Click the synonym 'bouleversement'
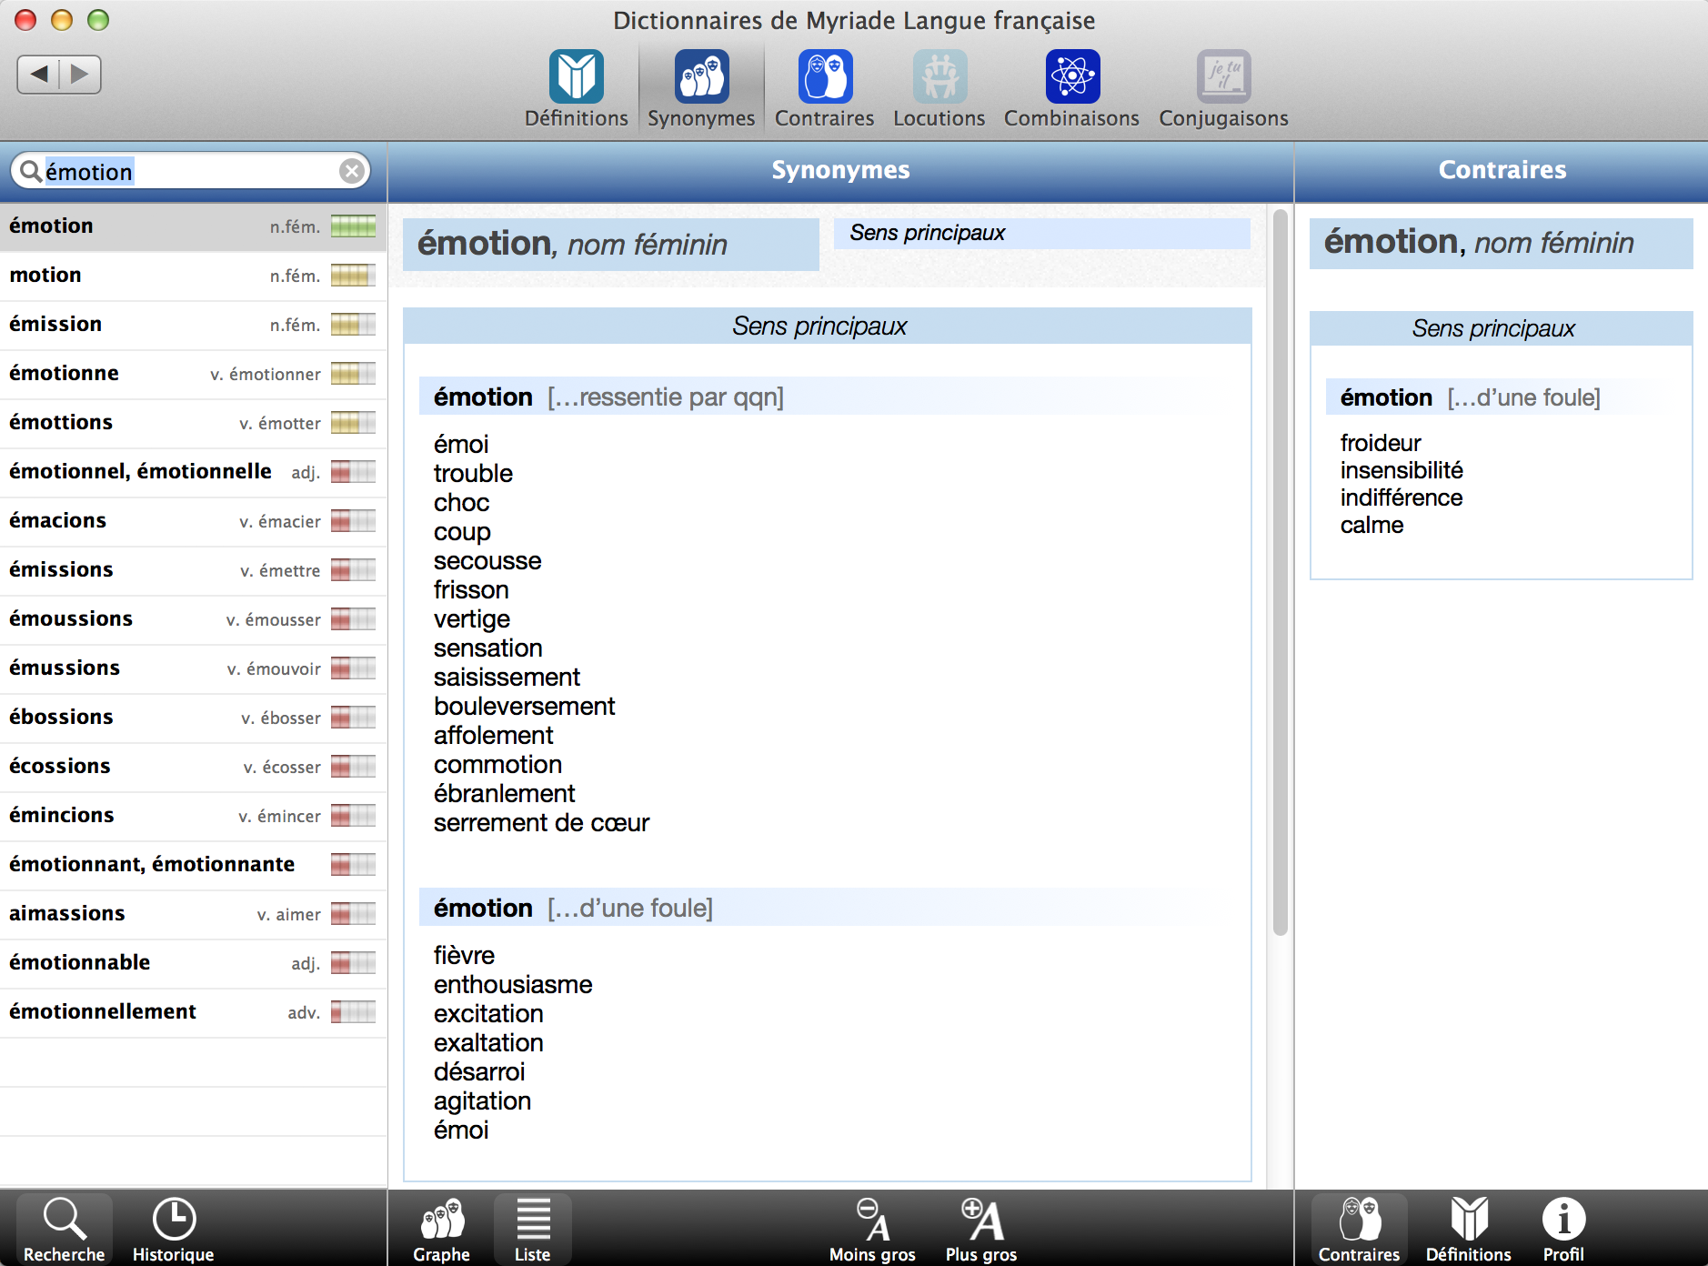The height and width of the screenshot is (1266, 1708). [x=524, y=707]
